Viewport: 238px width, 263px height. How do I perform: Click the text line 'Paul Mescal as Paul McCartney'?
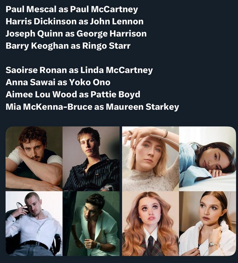[x=72, y=9]
